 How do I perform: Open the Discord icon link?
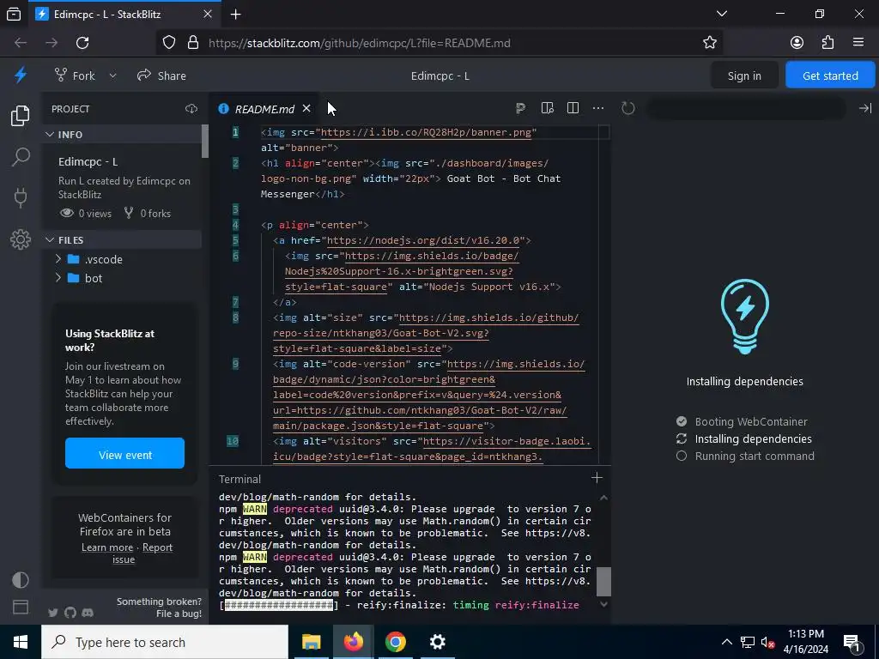(x=88, y=613)
